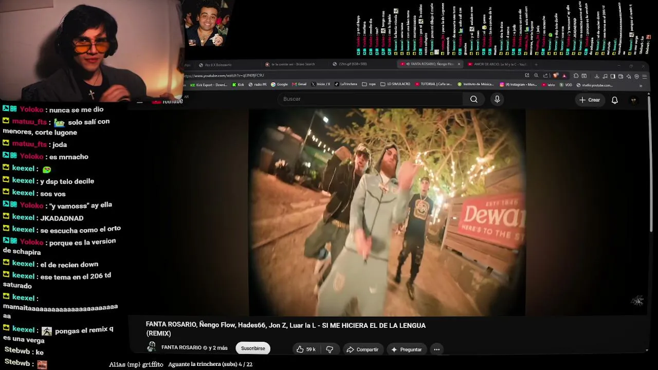Screen dimensions: 658x370
Task: Click the YouTube page scrollbar
Action: 650,164
